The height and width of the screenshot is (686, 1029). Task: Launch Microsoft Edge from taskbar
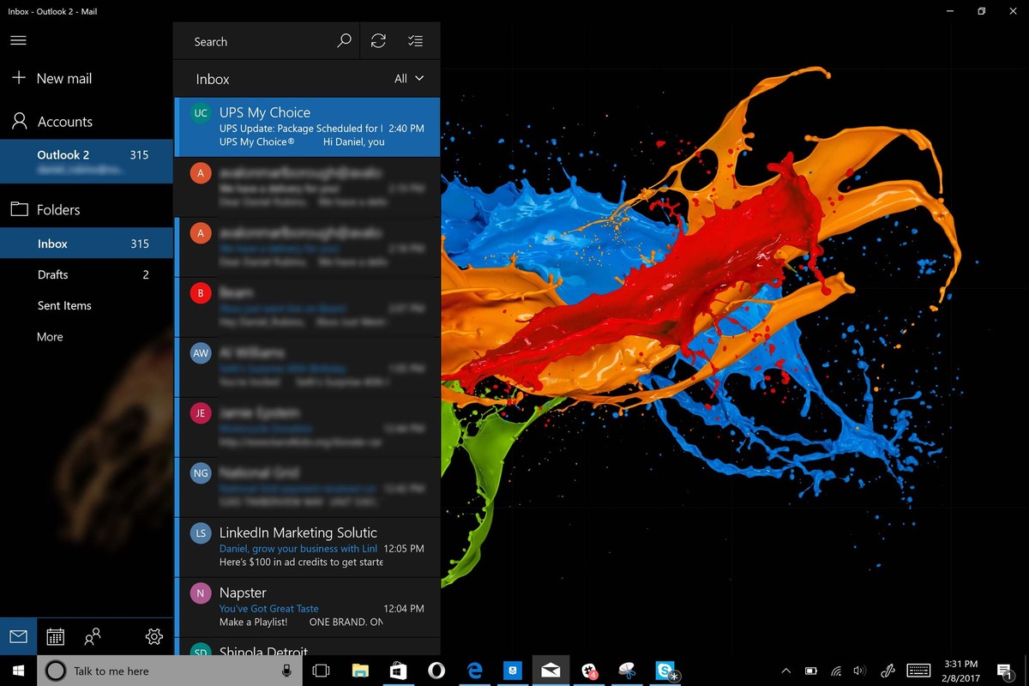tap(474, 671)
